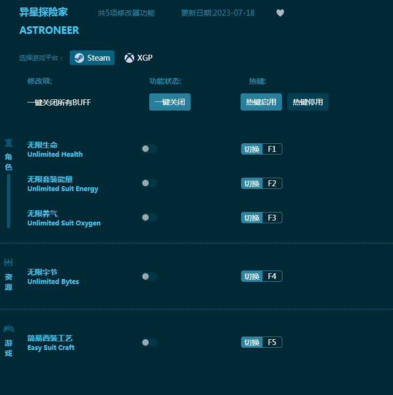Click 切换 button for F3 hotkey
Screen dimensions: 393x395
tap(252, 218)
